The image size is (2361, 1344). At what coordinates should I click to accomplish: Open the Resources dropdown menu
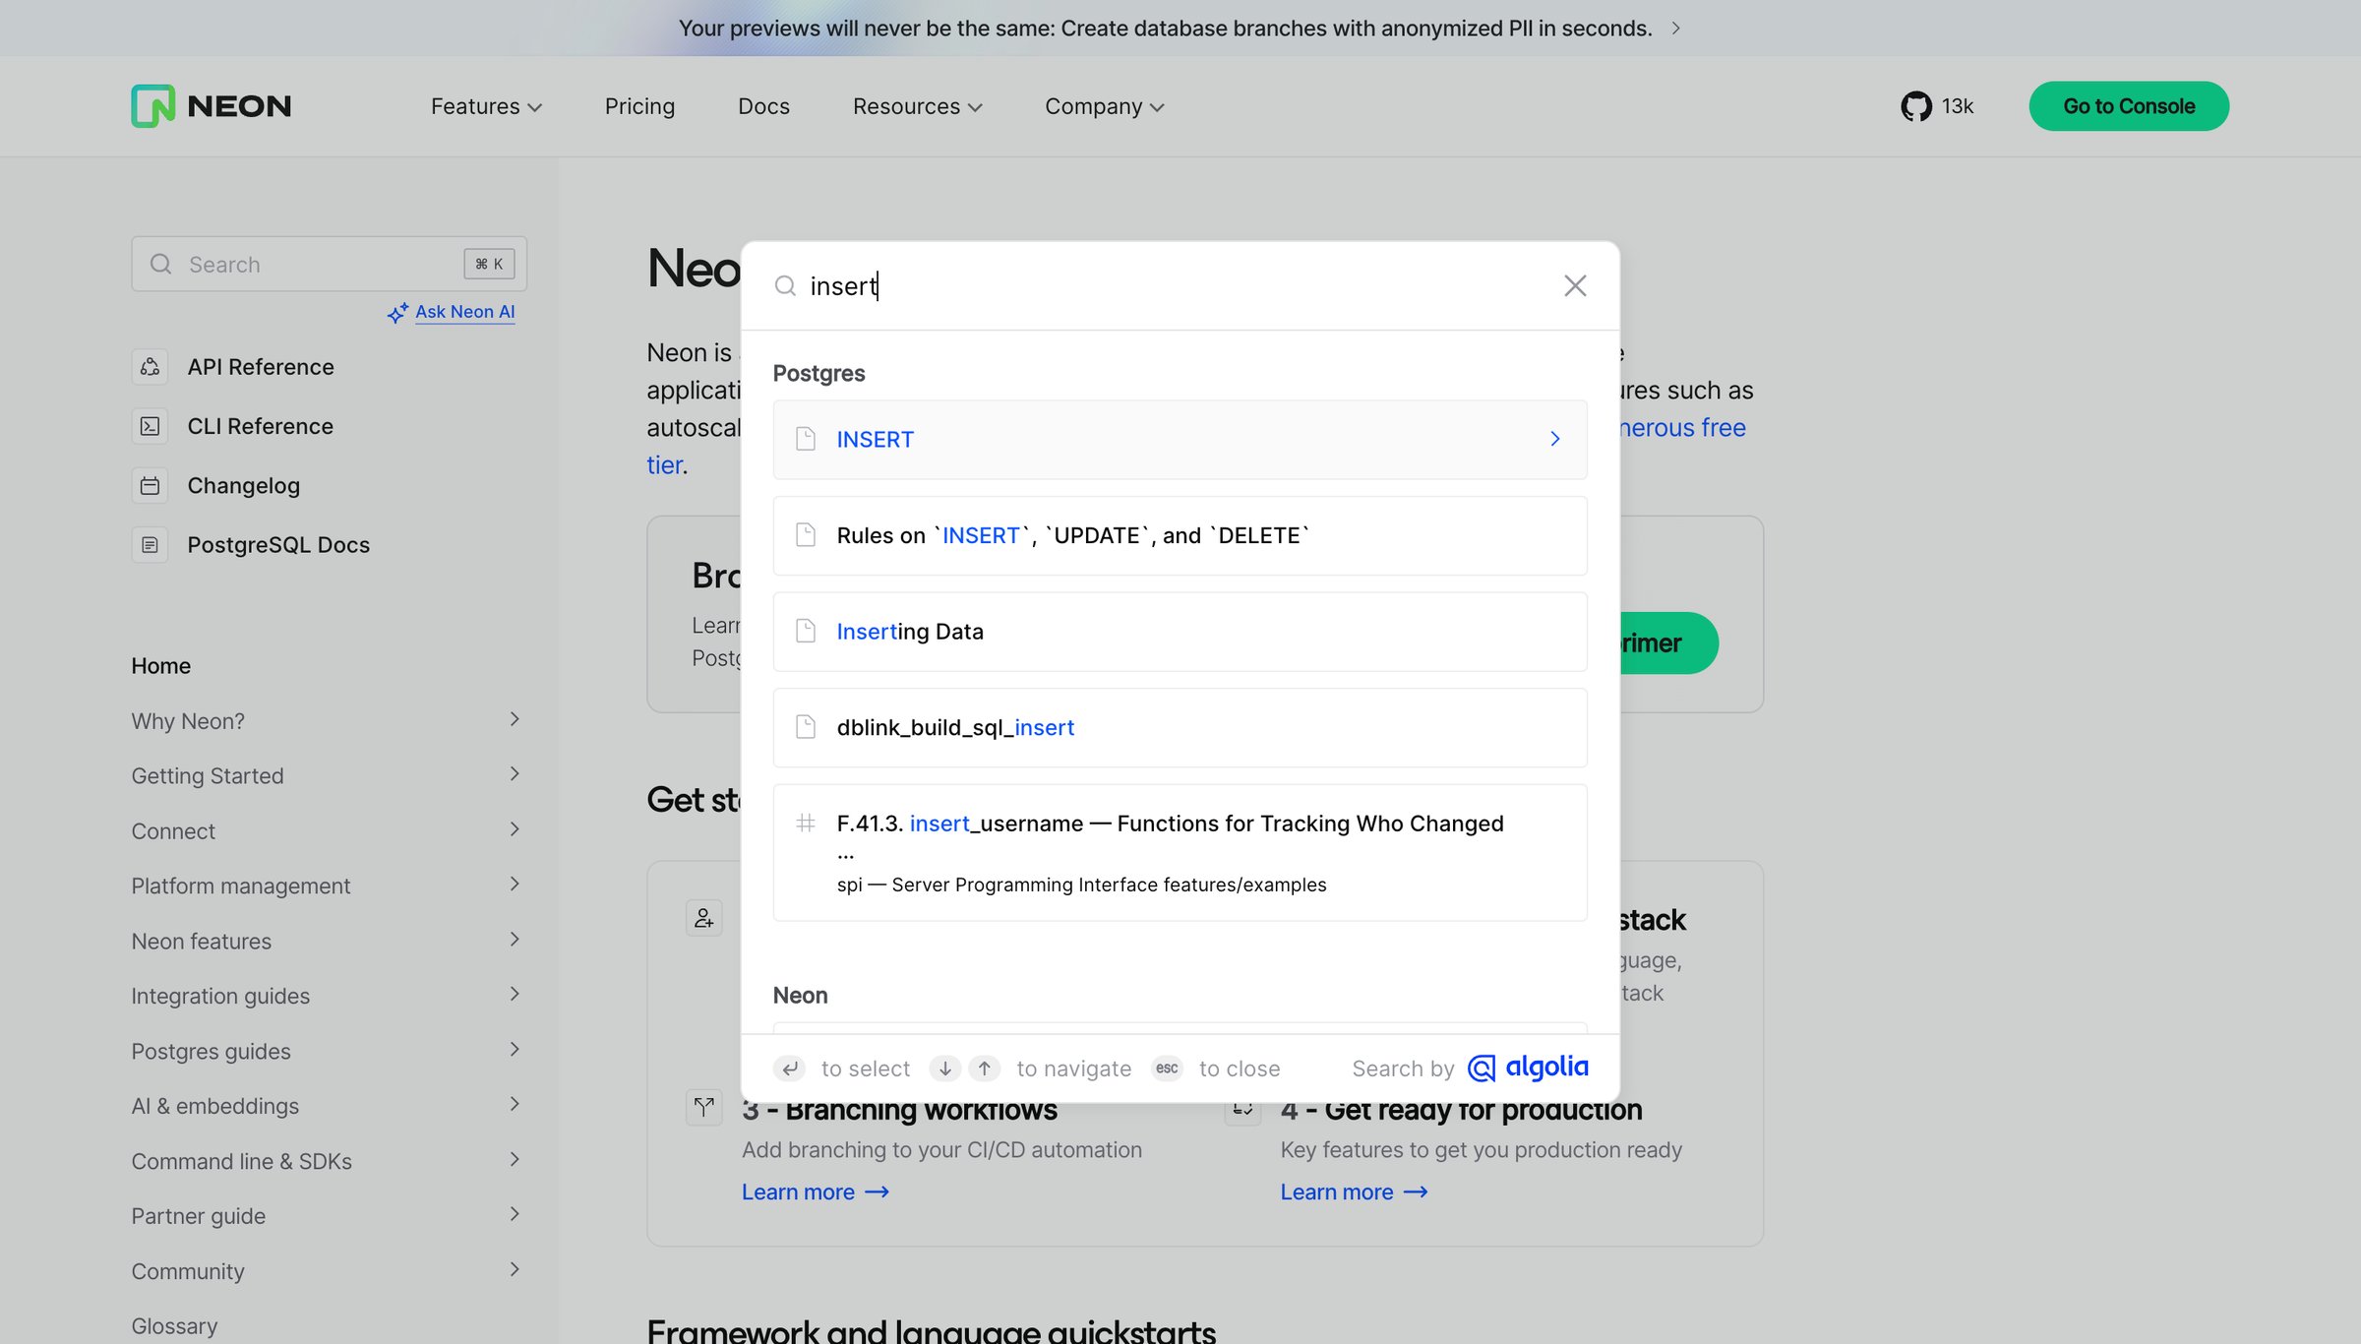[x=918, y=106]
